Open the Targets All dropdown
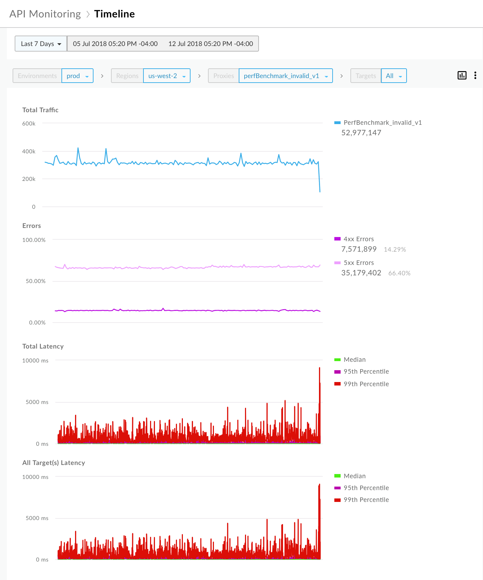 [394, 76]
